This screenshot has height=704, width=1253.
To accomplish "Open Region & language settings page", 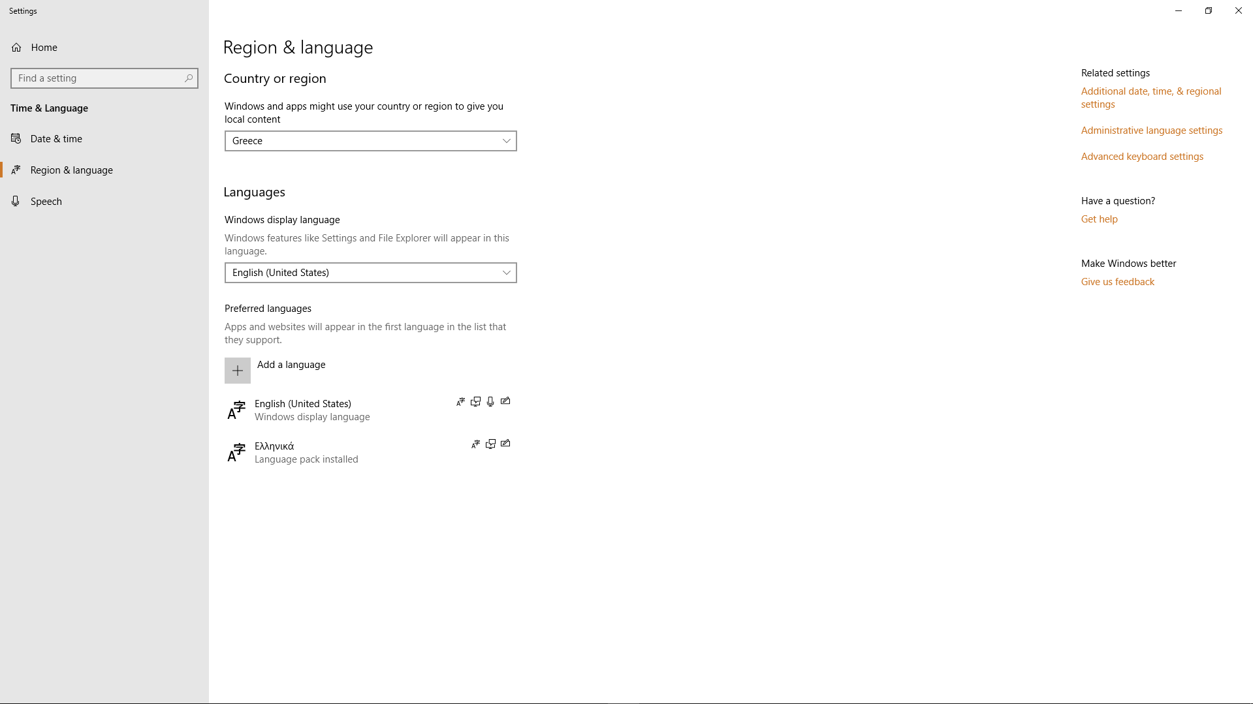I will pyautogui.click(x=71, y=170).
